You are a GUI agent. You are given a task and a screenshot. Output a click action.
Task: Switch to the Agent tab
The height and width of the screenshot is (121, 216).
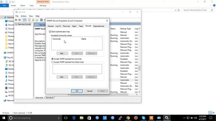pyautogui.click(x=74, y=26)
